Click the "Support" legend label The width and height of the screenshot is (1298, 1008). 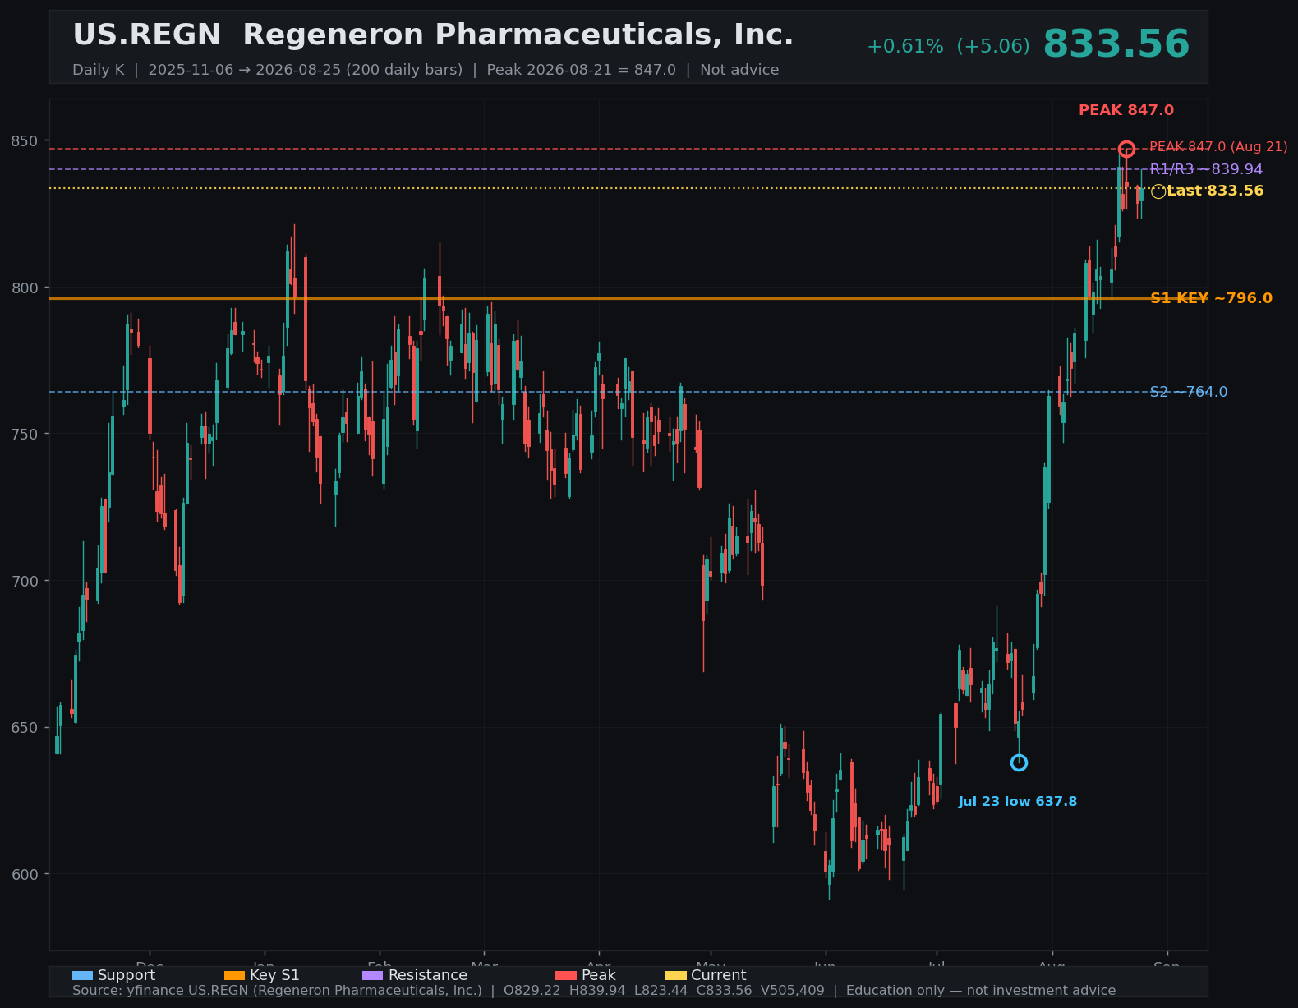pos(127,975)
